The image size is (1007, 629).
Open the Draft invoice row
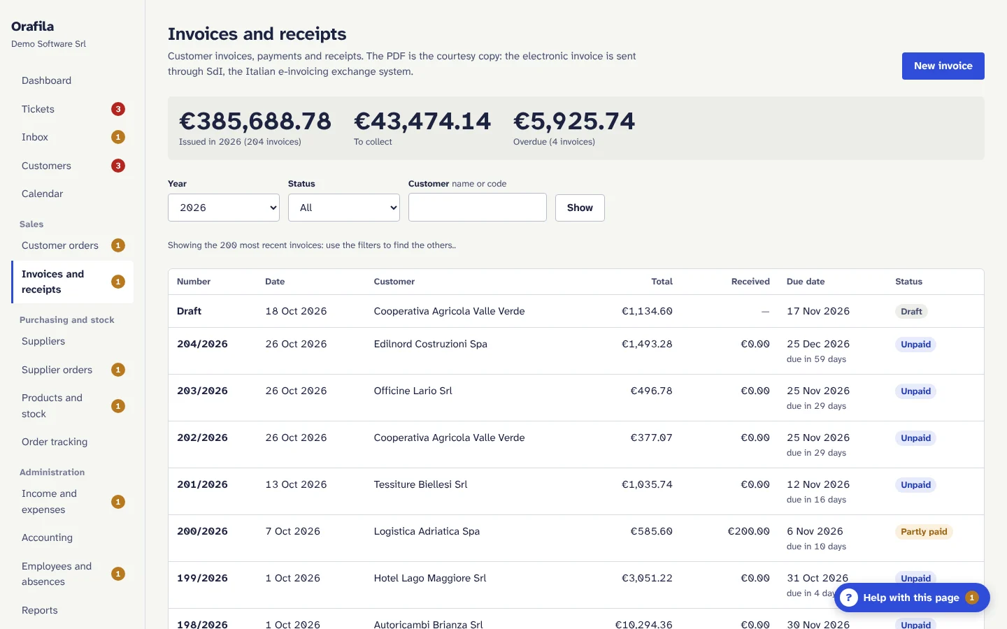tap(576, 311)
